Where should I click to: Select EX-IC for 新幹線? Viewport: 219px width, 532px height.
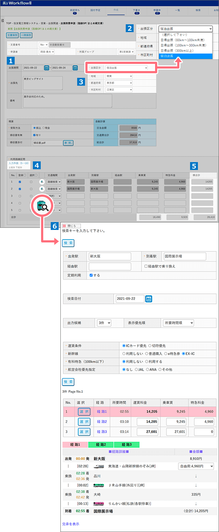click(x=184, y=353)
